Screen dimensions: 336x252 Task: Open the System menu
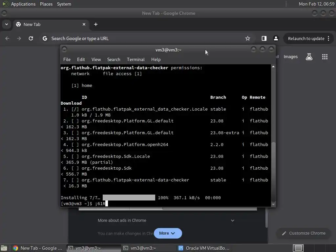click(64, 4)
